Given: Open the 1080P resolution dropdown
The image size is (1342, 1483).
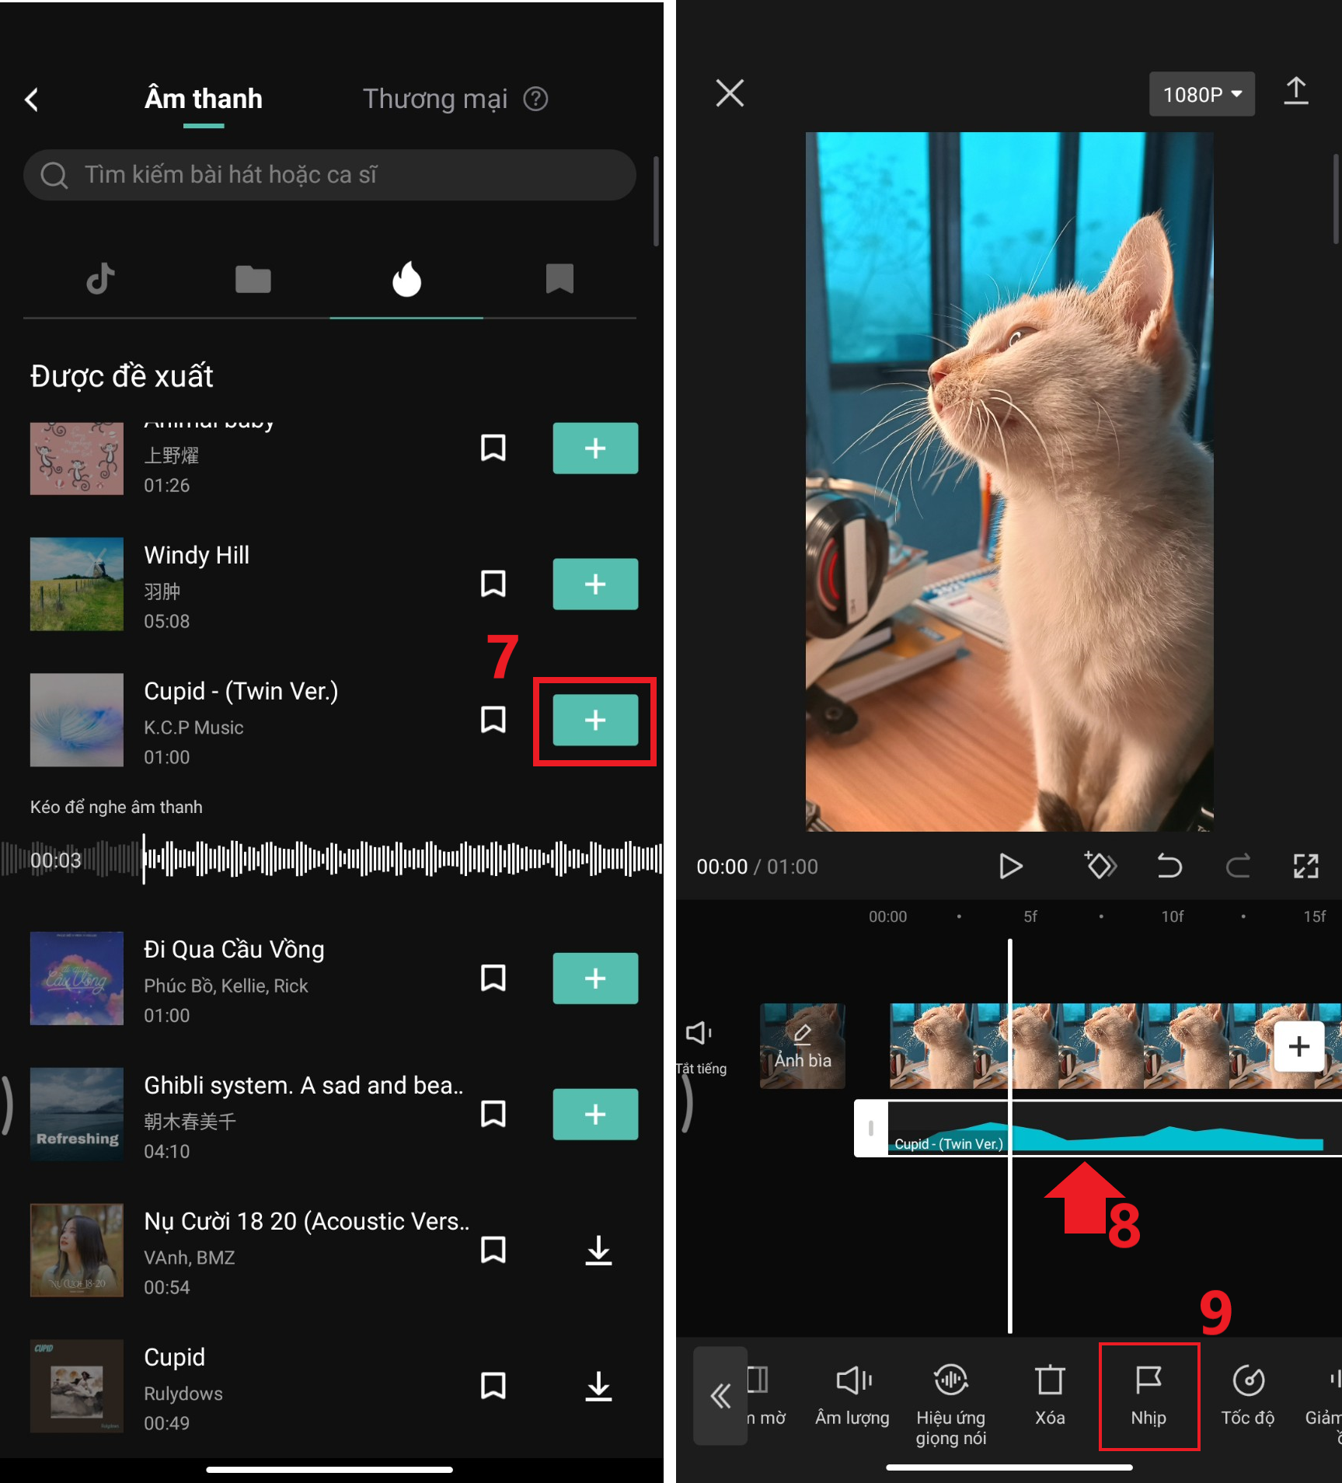Looking at the screenshot, I should [x=1201, y=94].
